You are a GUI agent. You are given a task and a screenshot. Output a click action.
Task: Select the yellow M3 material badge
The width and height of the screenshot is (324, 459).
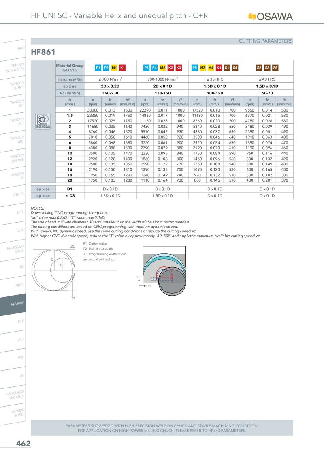pos(202,68)
